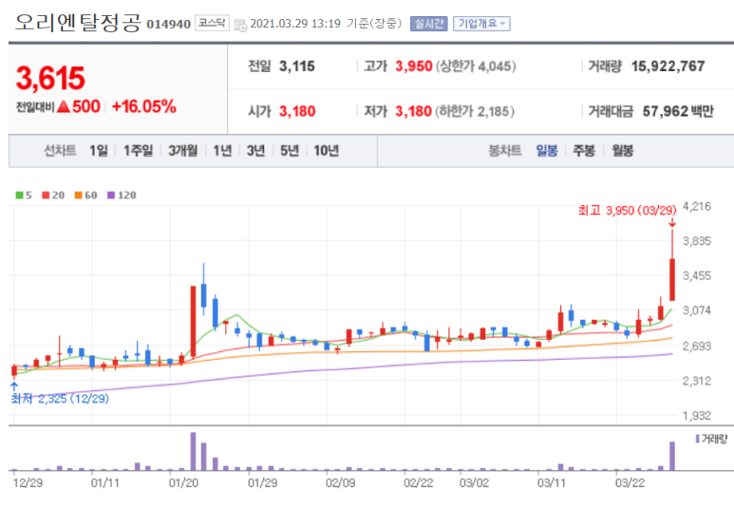
Task: Click the green 5-day moving average swatch
Action: pos(19,196)
